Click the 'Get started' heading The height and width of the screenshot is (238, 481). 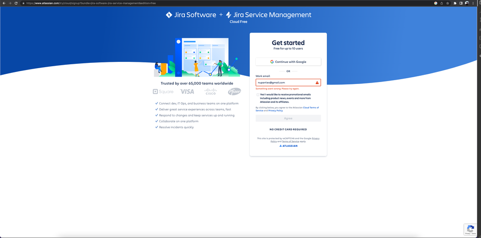tap(288, 43)
